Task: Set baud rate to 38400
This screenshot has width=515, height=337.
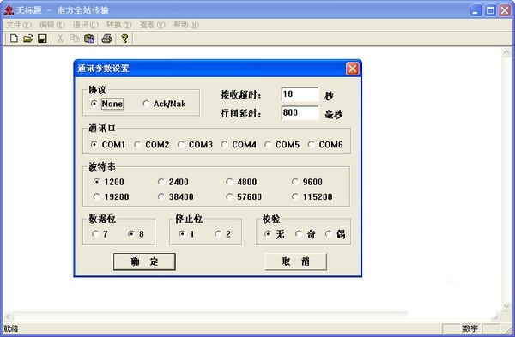Action: point(176,197)
